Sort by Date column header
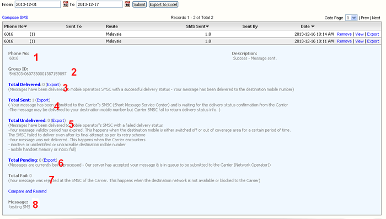The height and width of the screenshot is (219, 386). (x=308, y=26)
